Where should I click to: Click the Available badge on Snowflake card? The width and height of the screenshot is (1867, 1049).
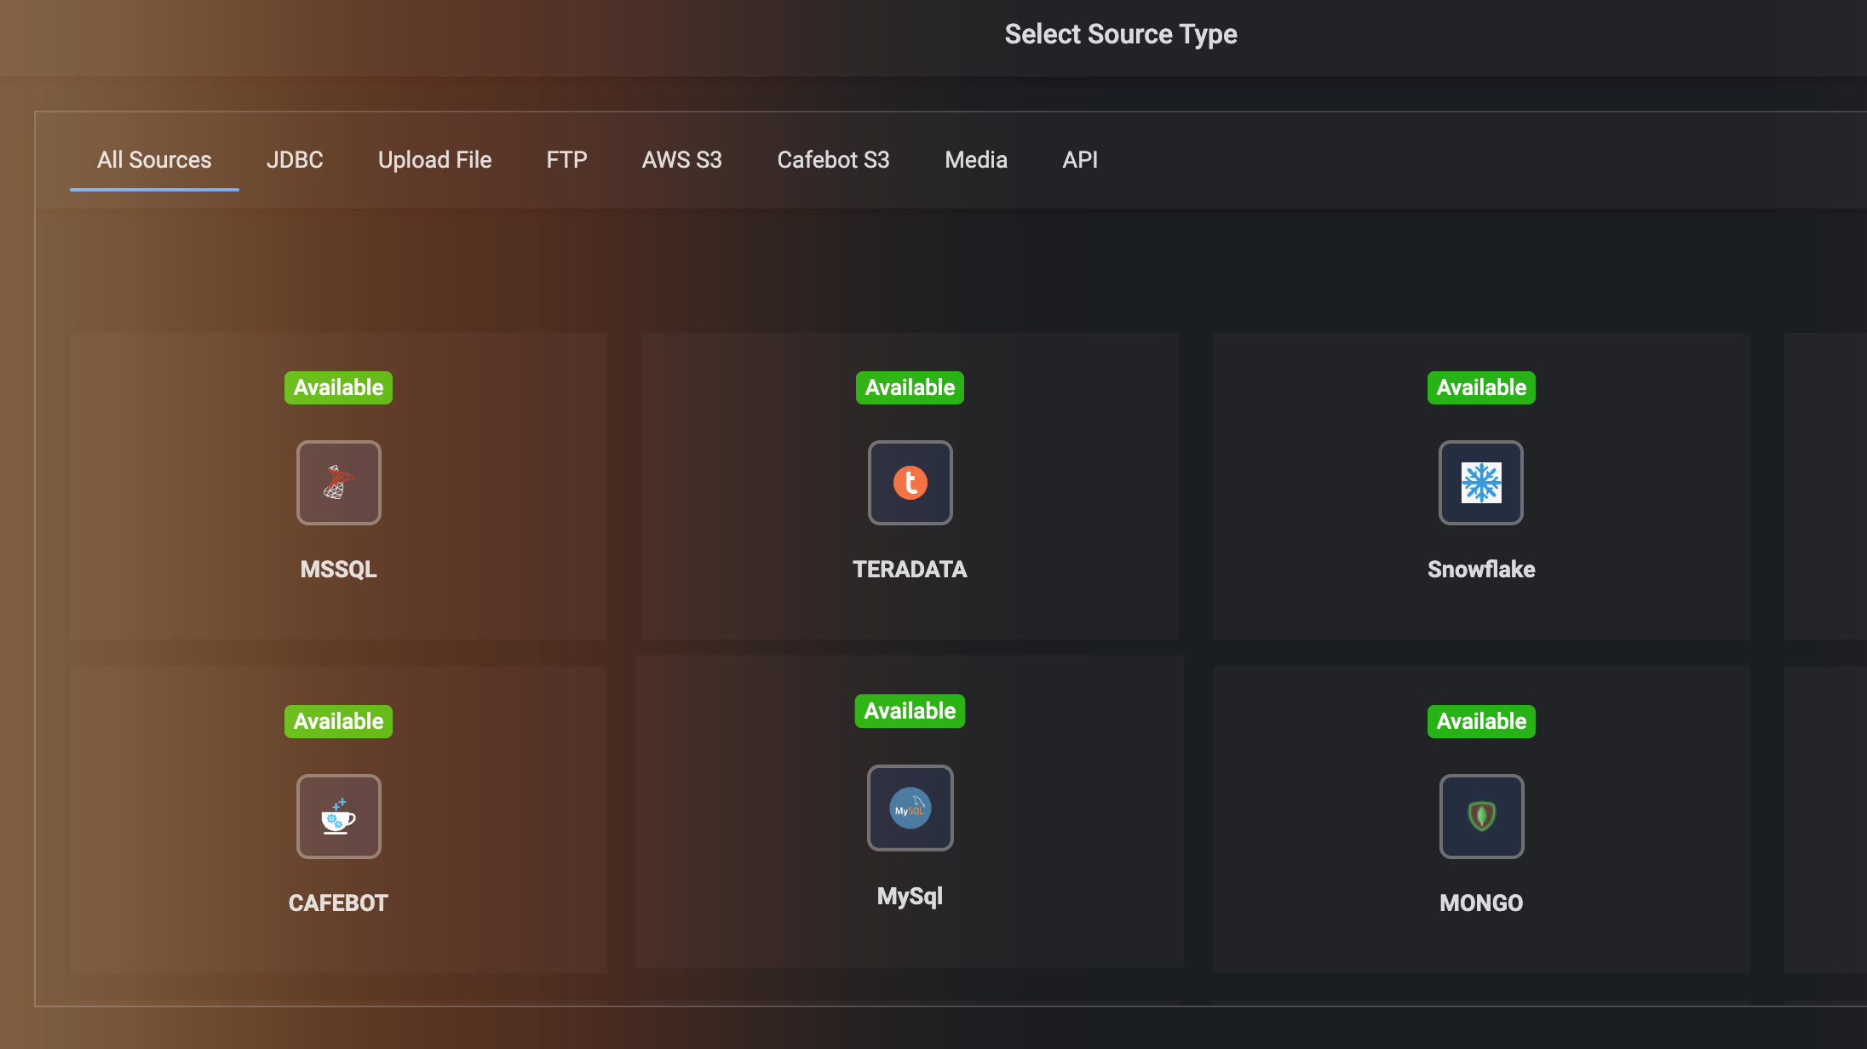1481,387
